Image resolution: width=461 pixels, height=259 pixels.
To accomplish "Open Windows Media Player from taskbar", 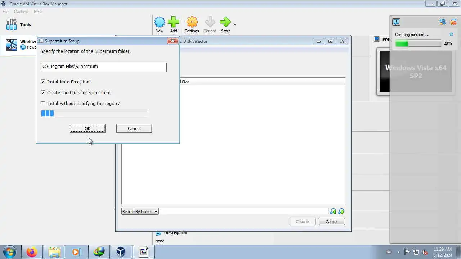I will tap(76, 252).
